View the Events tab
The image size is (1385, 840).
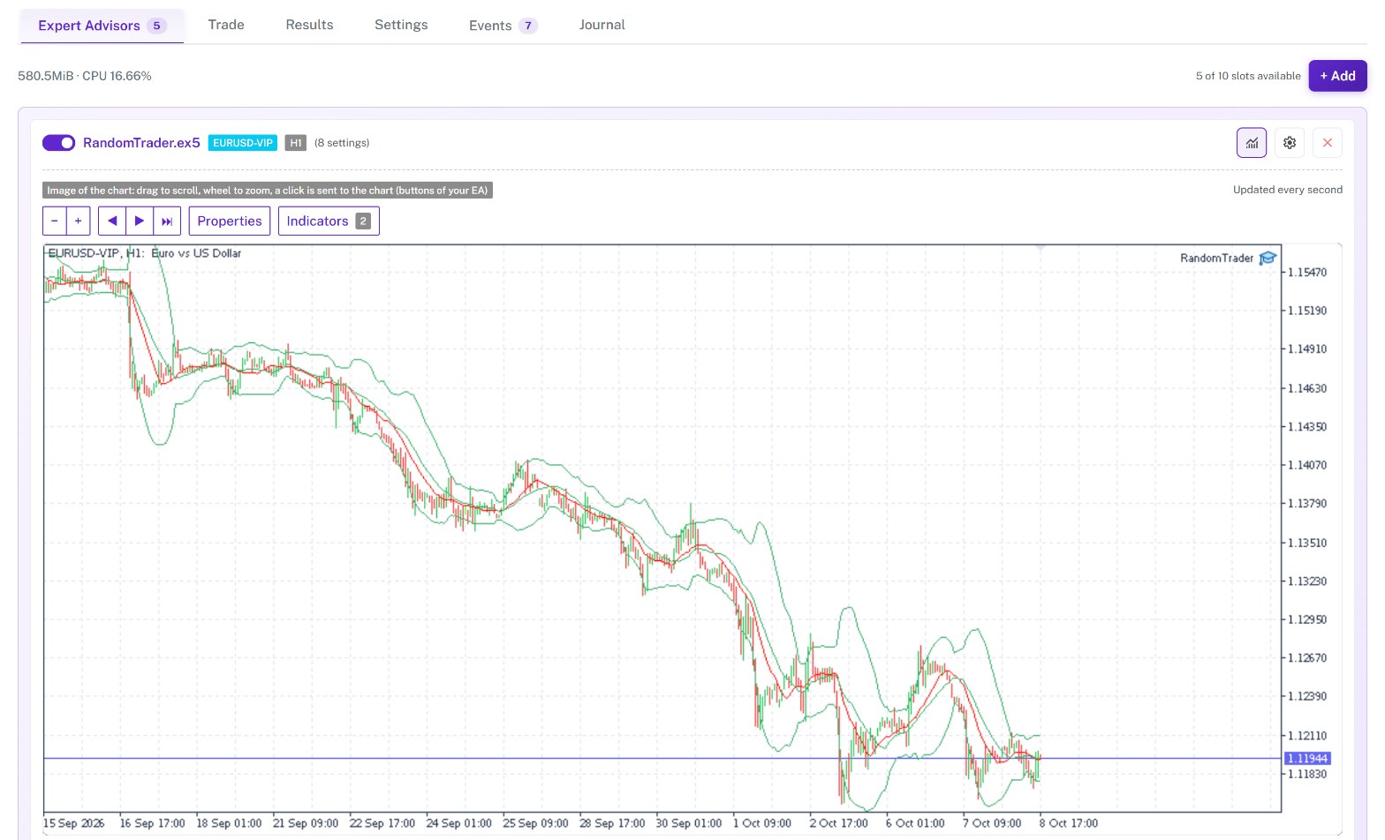click(503, 26)
